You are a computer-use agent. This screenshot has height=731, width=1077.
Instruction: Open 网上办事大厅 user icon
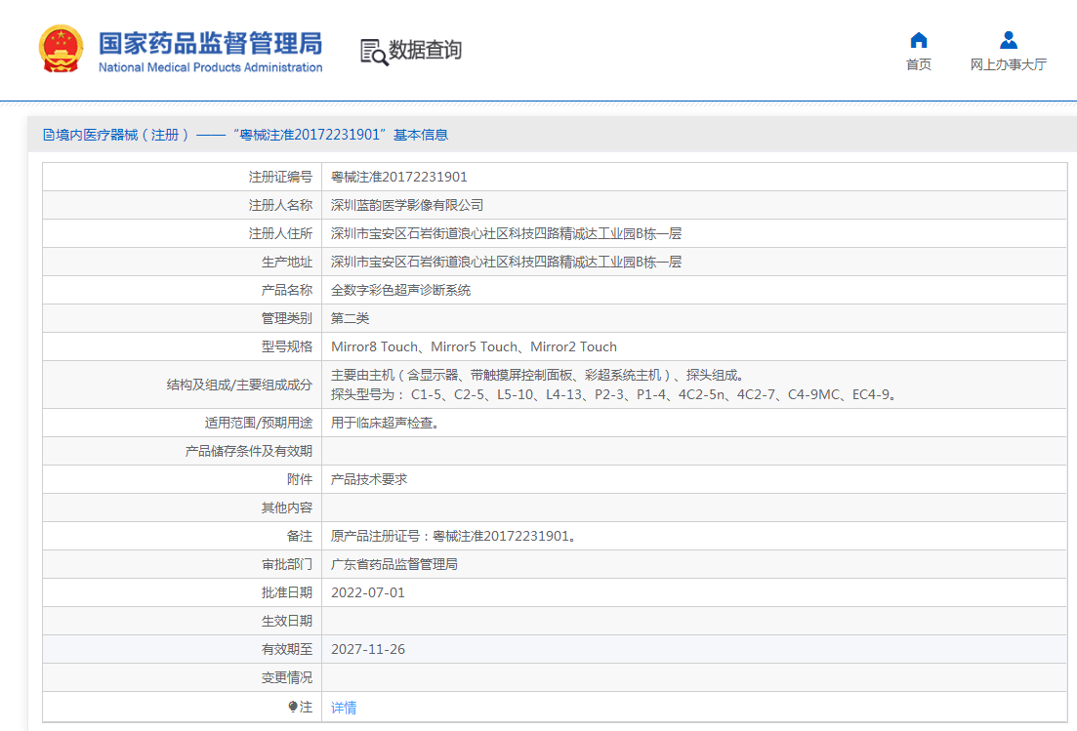pyautogui.click(x=1009, y=40)
